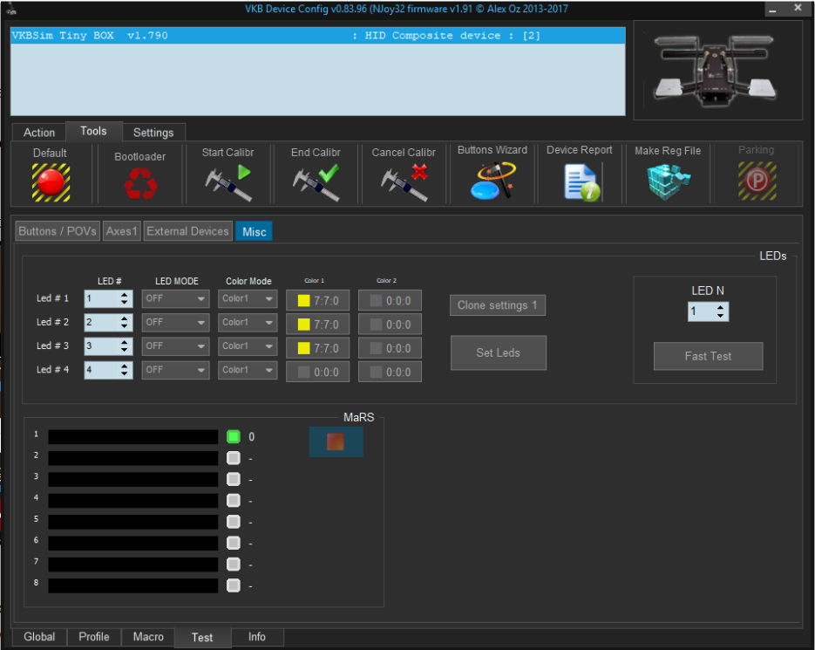The width and height of the screenshot is (815, 650).
Task: Launch the Buttons Wizard icon
Action: [492, 180]
